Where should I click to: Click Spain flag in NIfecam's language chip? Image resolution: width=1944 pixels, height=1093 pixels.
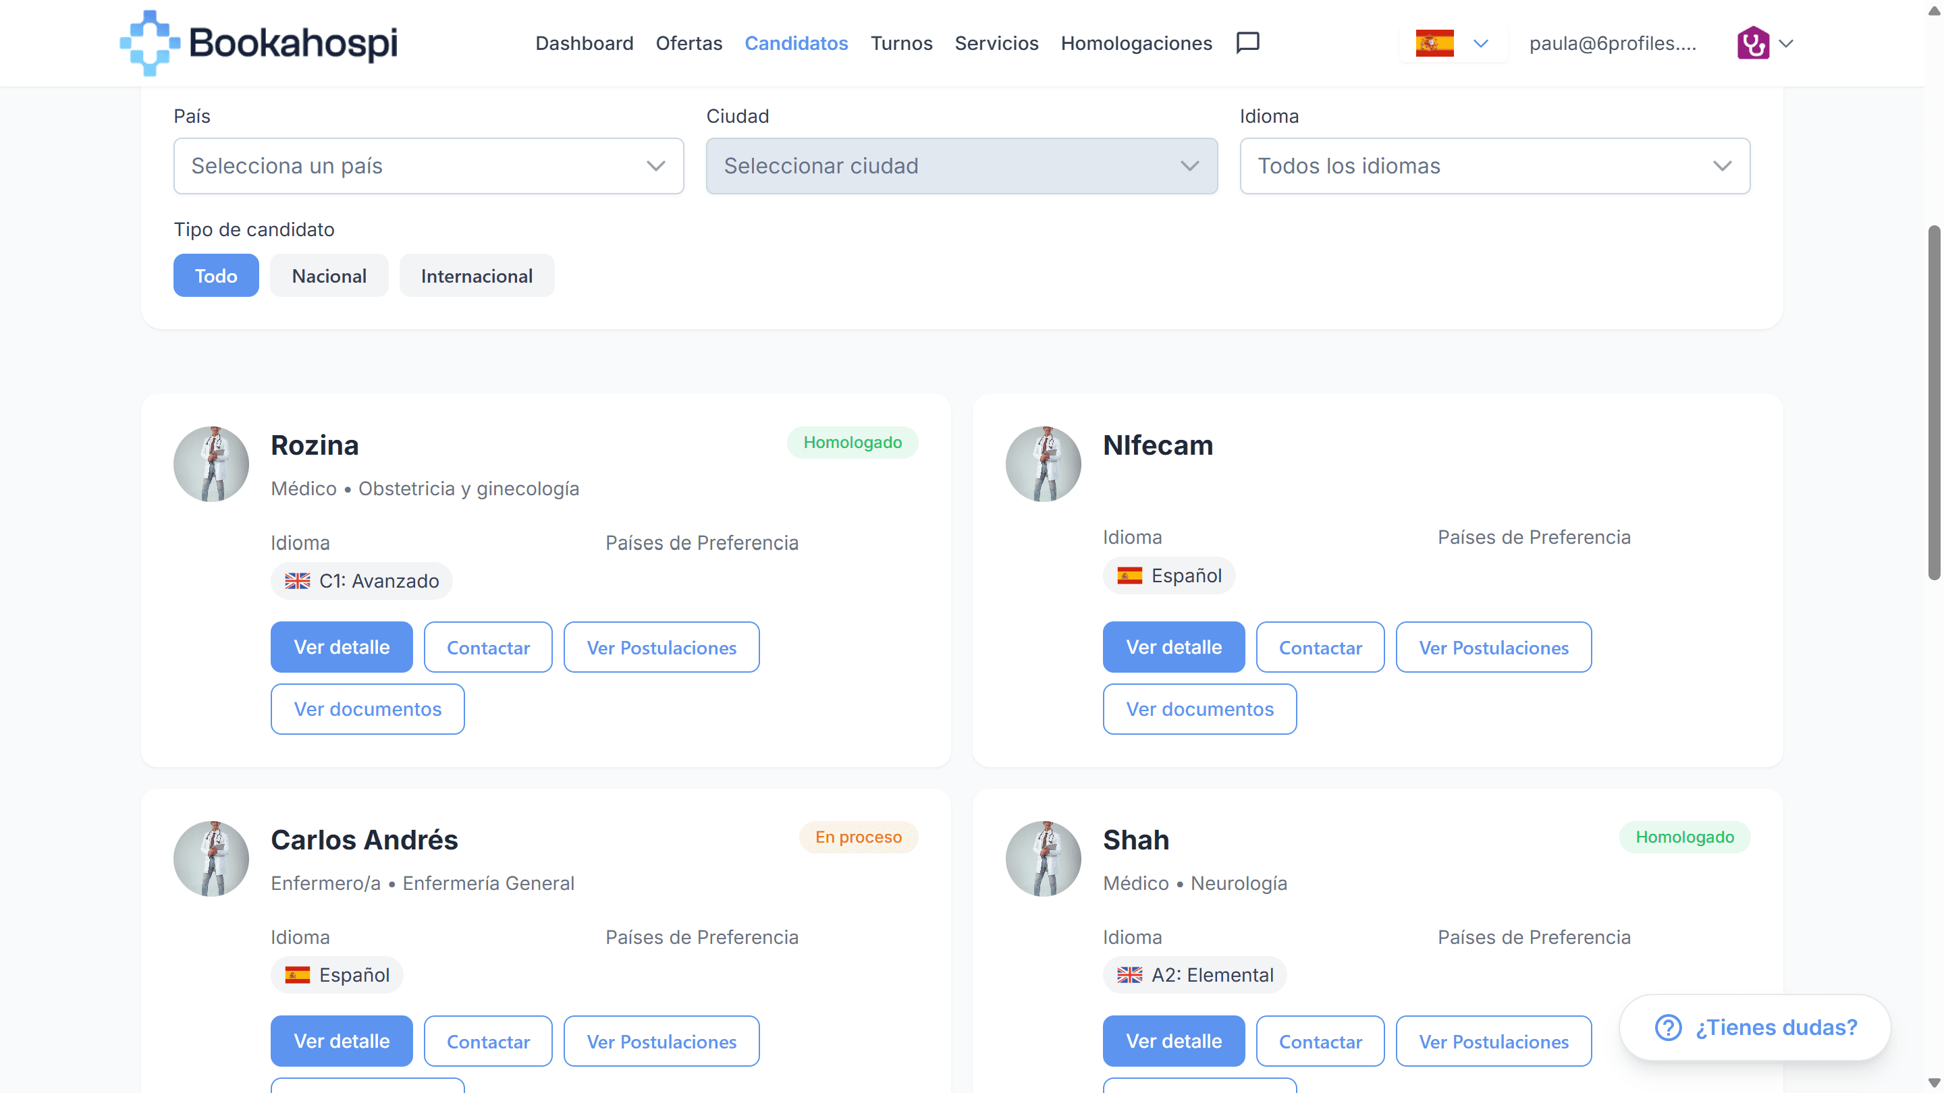click(x=1130, y=576)
